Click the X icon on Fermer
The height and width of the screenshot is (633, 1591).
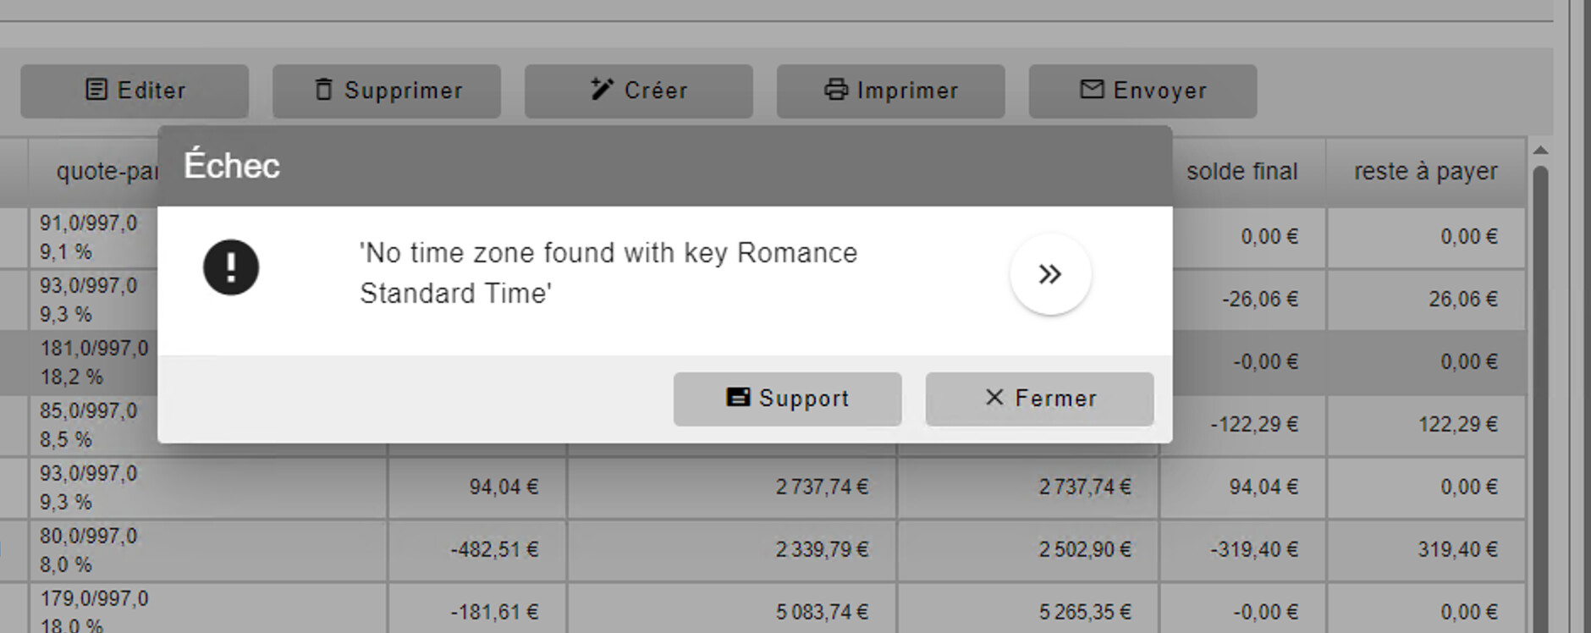coord(994,398)
